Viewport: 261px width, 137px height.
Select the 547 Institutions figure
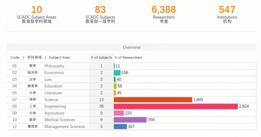click(227, 10)
